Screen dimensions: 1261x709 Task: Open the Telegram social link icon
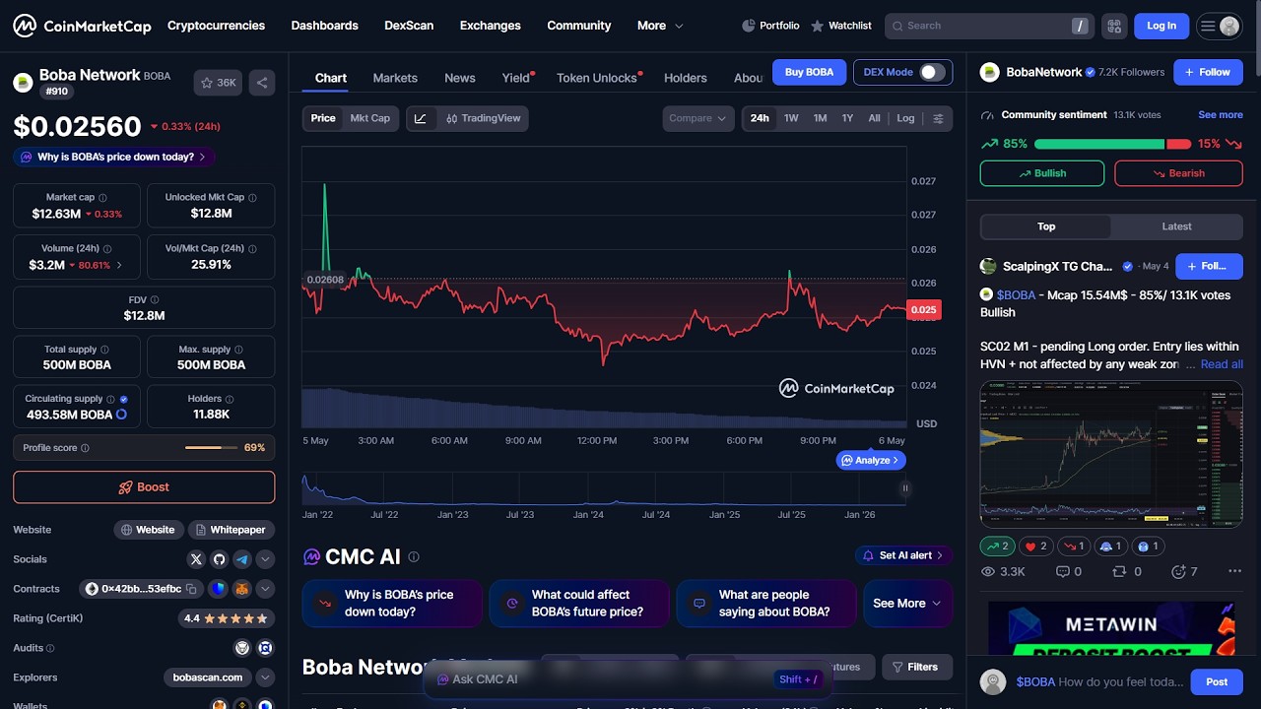coord(242,559)
